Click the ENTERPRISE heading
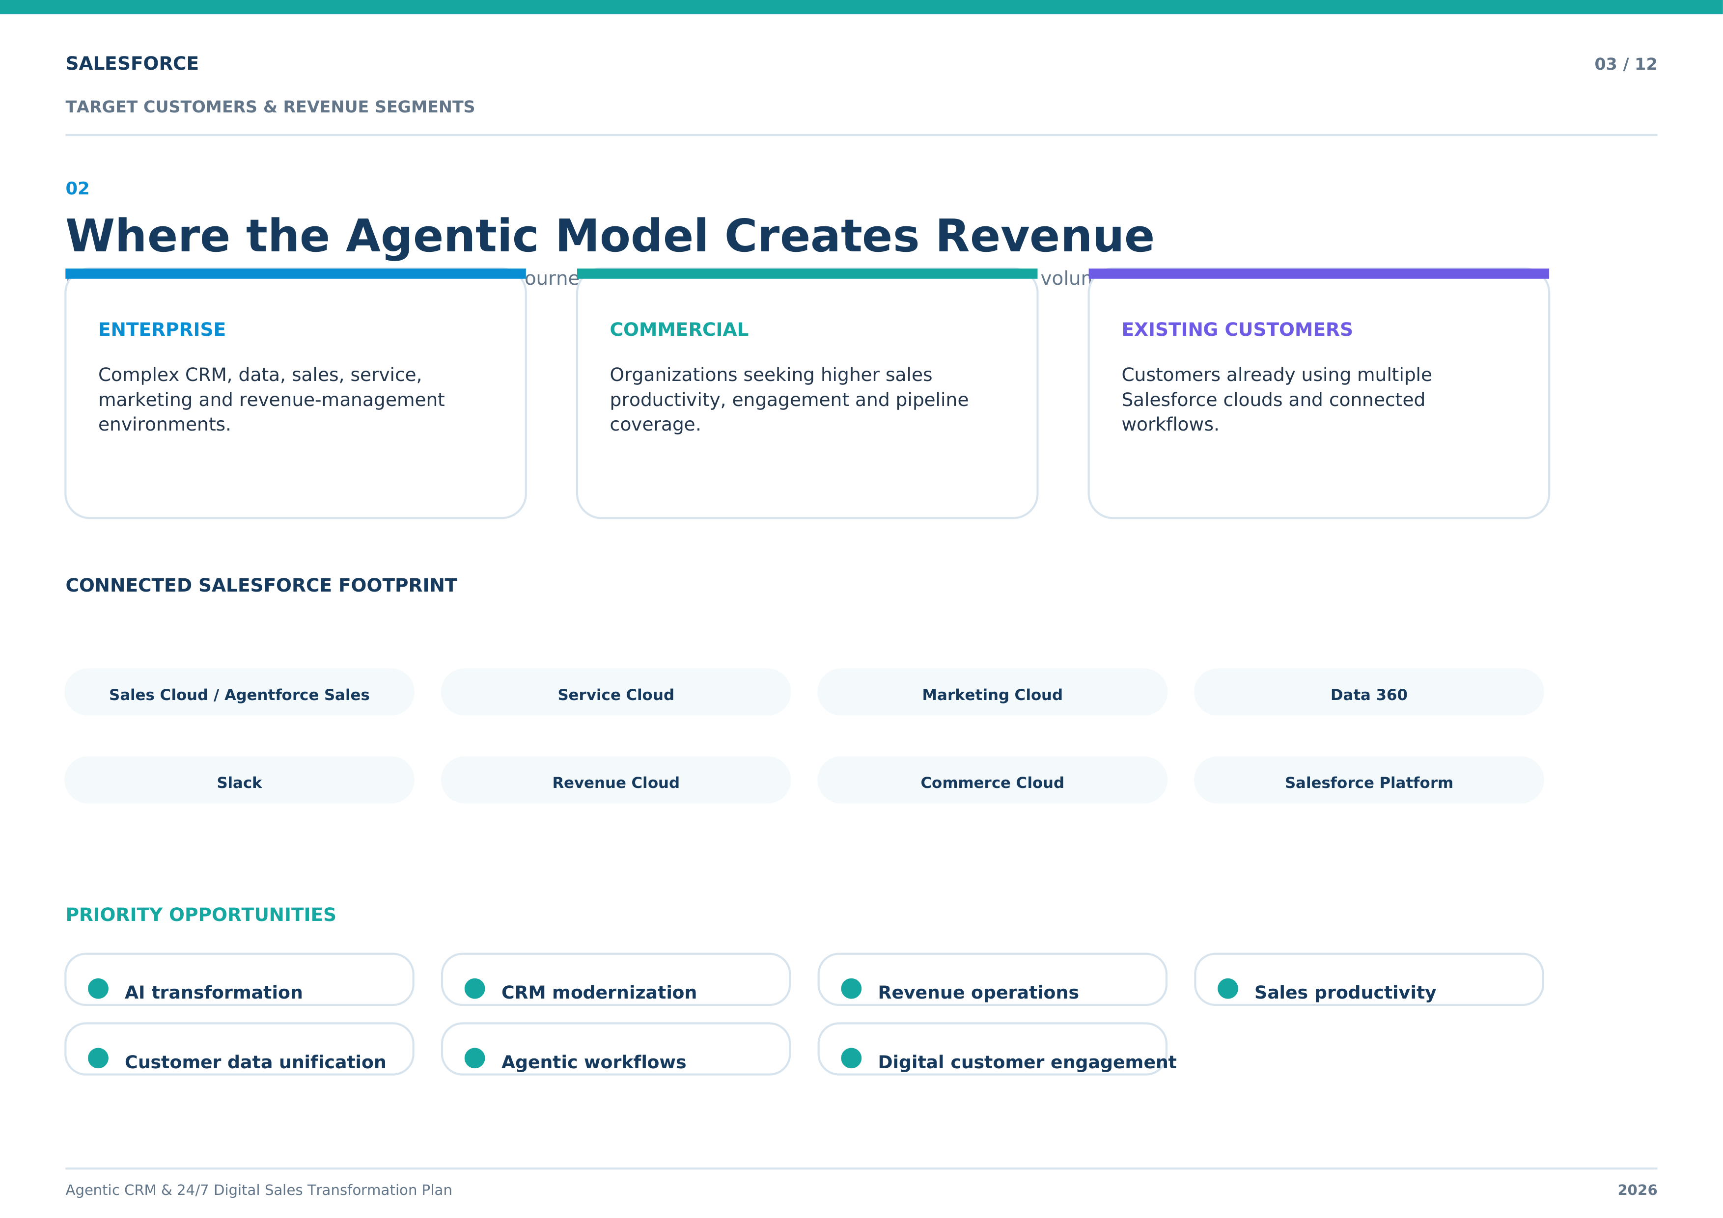This screenshot has height=1218, width=1723. 162,329
